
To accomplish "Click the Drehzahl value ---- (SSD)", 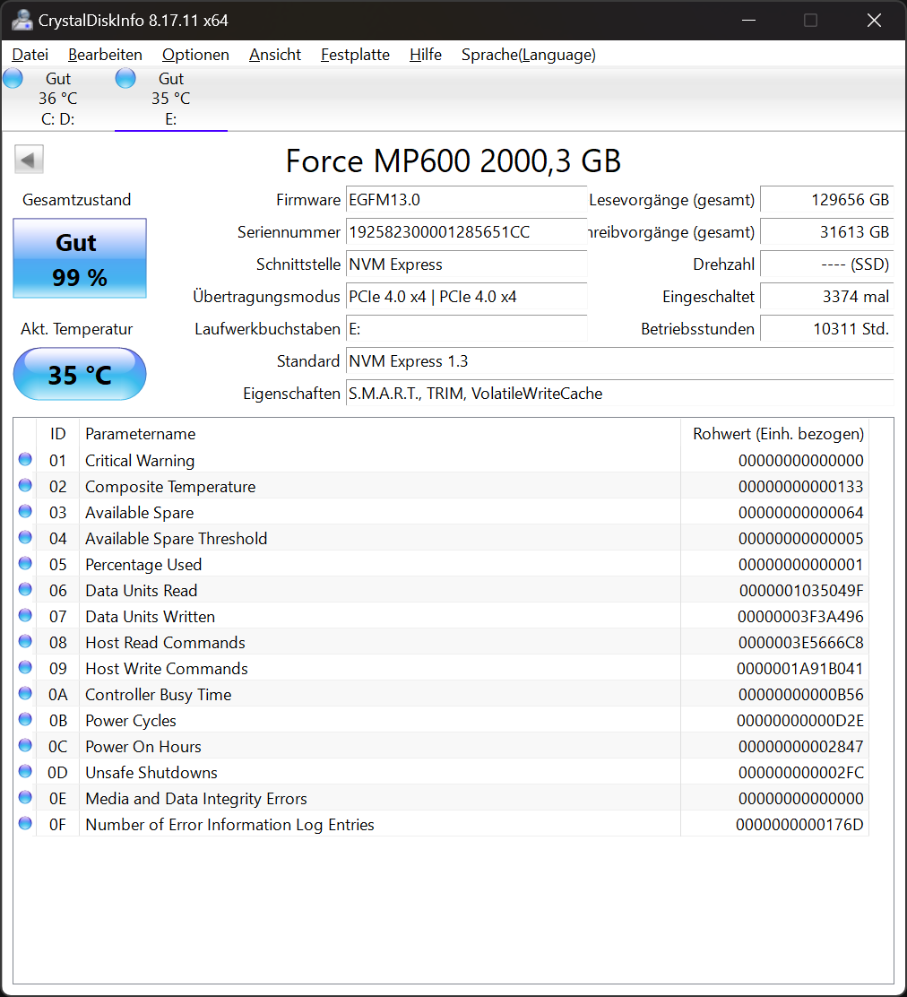I will pos(827,264).
